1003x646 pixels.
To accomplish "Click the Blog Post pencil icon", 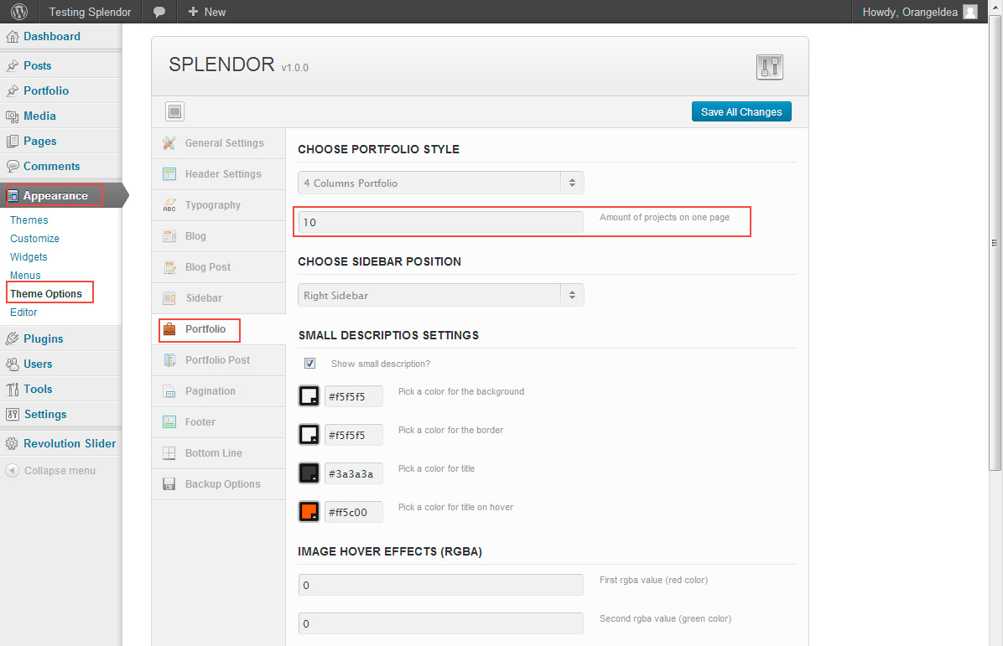I will point(169,267).
